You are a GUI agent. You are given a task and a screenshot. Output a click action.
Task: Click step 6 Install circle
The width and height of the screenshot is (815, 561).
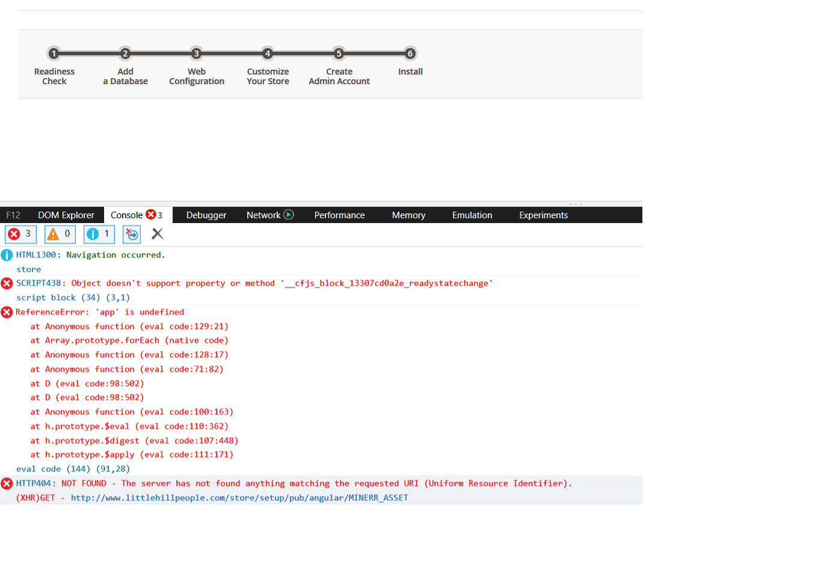pyautogui.click(x=410, y=54)
